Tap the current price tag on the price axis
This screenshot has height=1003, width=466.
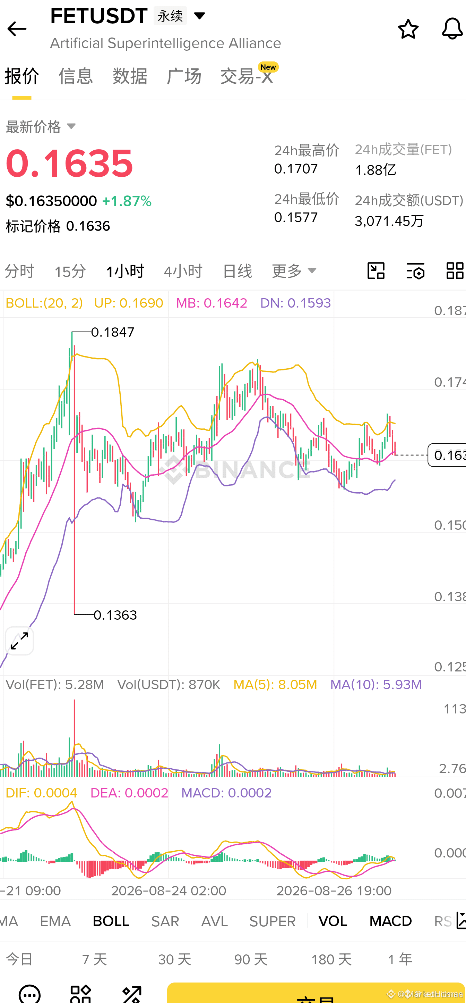point(447,455)
